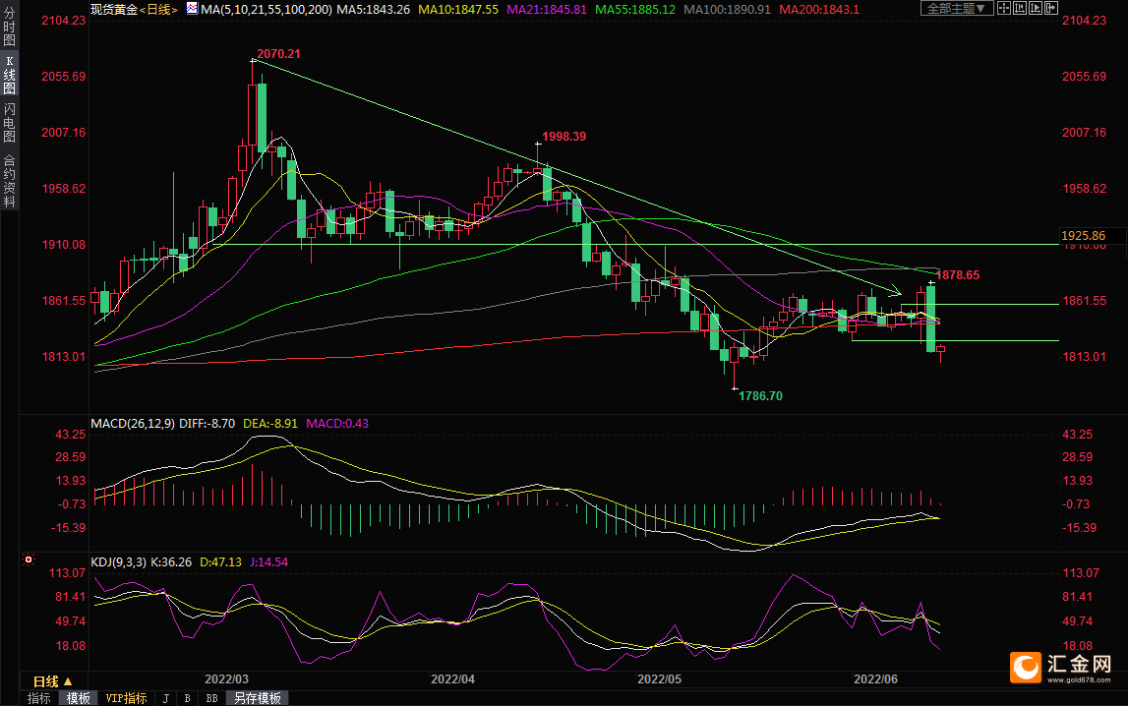Open the 合约资料 side tab
This screenshot has height=706, width=1128.
click(10, 180)
